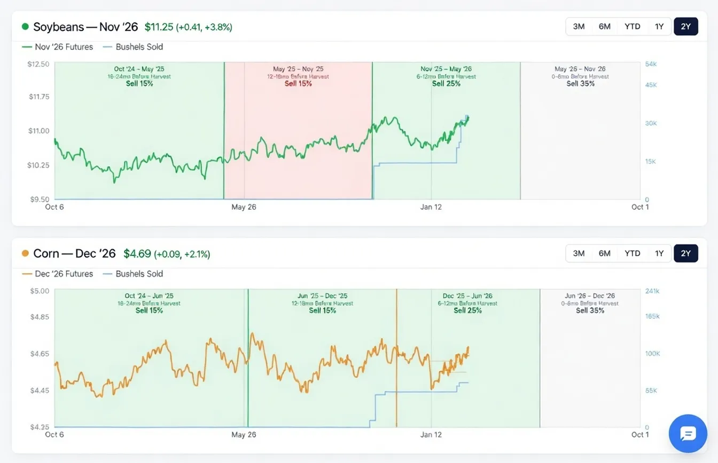Open the chat support widget

point(688,433)
